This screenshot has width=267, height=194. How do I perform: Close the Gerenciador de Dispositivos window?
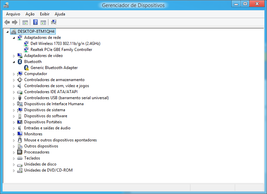coord(257,4)
